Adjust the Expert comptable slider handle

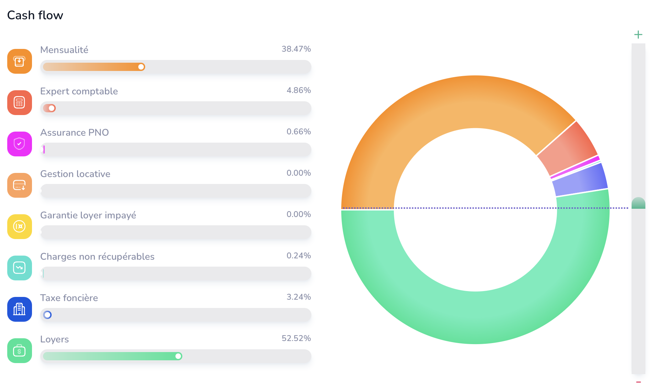click(x=52, y=108)
